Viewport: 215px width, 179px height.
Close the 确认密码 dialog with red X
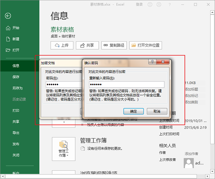163,62
